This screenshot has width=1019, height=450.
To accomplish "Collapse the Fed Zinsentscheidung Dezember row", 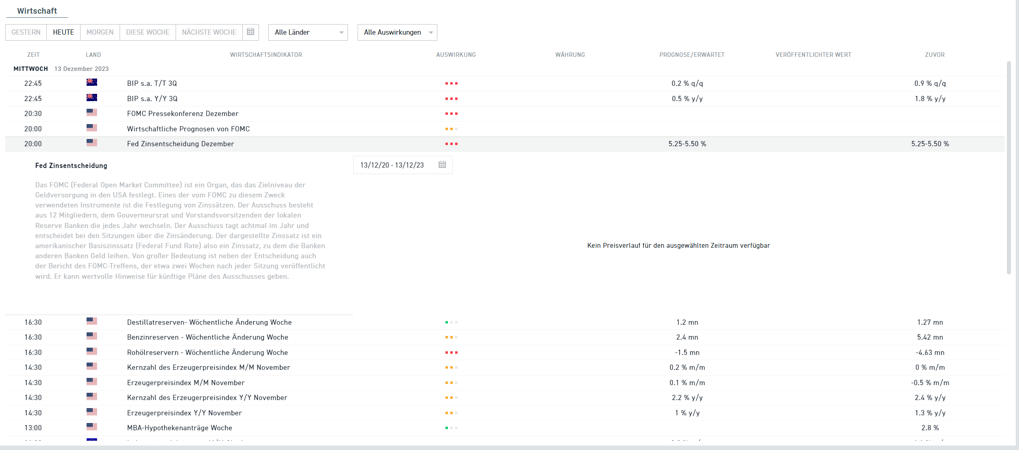I will 180,144.
